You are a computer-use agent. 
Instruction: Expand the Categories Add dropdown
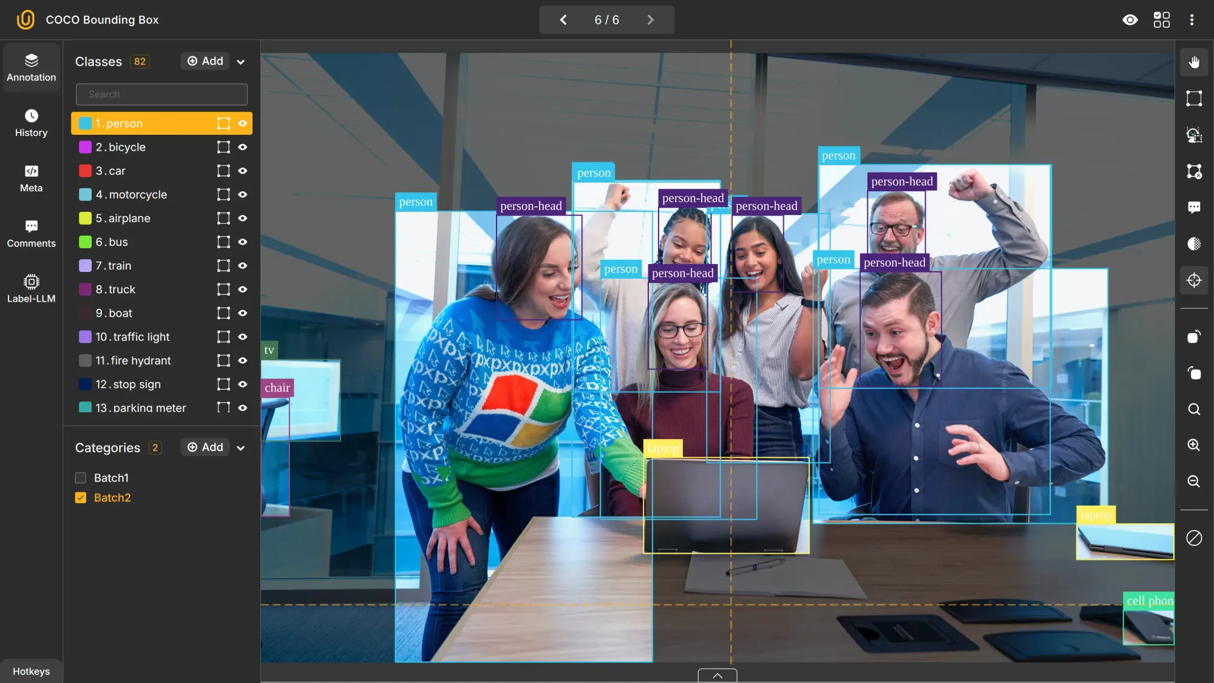tap(240, 448)
